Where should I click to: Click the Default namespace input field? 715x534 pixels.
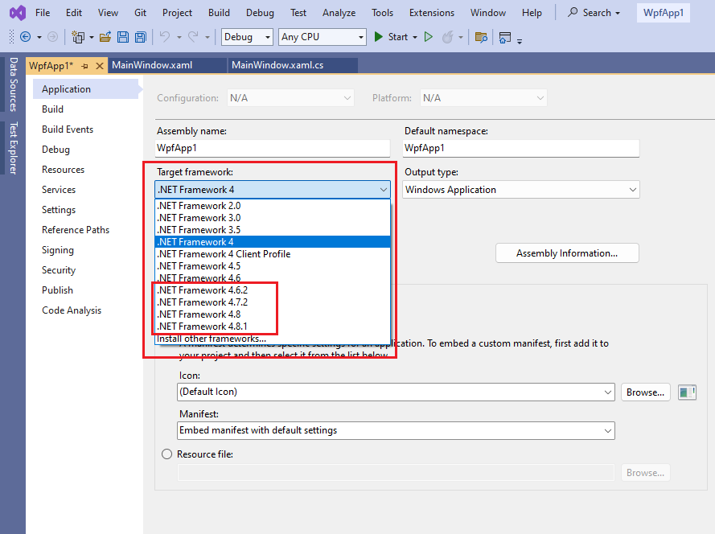[520, 148]
